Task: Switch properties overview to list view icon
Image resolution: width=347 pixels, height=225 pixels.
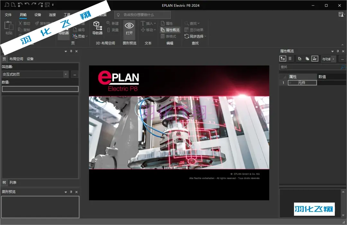Action: 290,59
